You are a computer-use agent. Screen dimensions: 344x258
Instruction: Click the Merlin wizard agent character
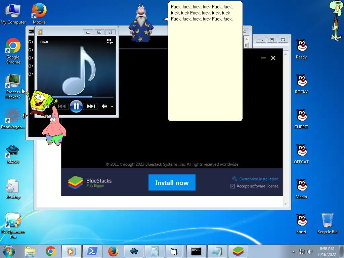click(141, 23)
